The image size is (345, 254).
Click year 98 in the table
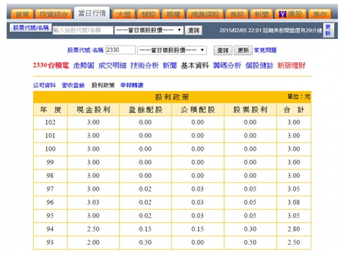[x=50, y=175]
